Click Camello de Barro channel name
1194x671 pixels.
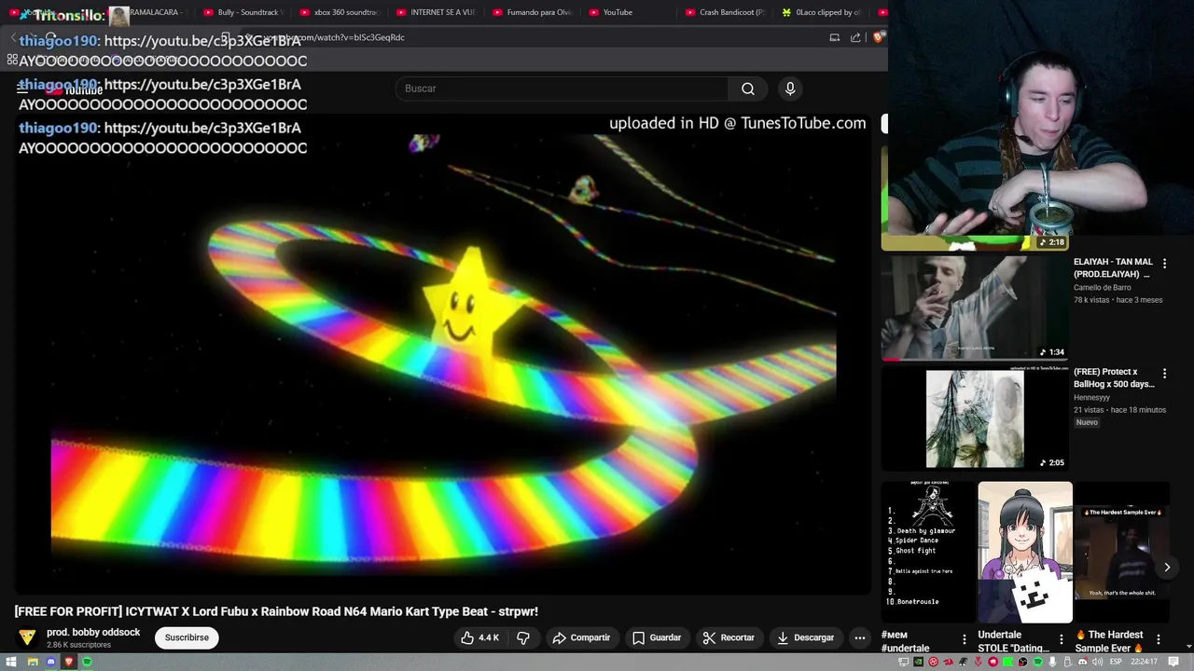(x=1103, y=288)
